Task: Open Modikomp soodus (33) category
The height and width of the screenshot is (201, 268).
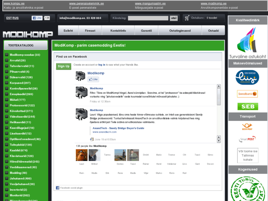Action: coord(25,55)
